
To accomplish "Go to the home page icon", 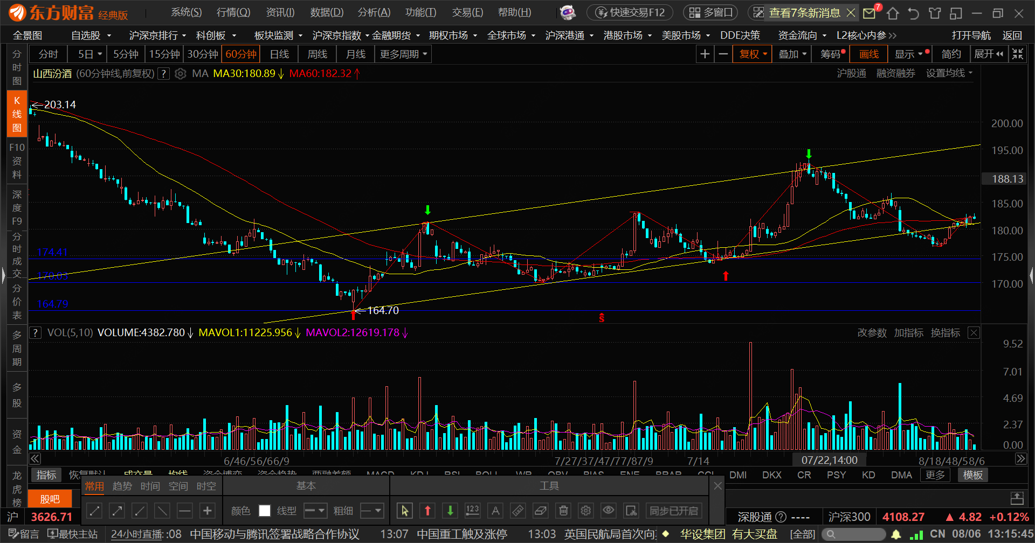I will [893, 13].
